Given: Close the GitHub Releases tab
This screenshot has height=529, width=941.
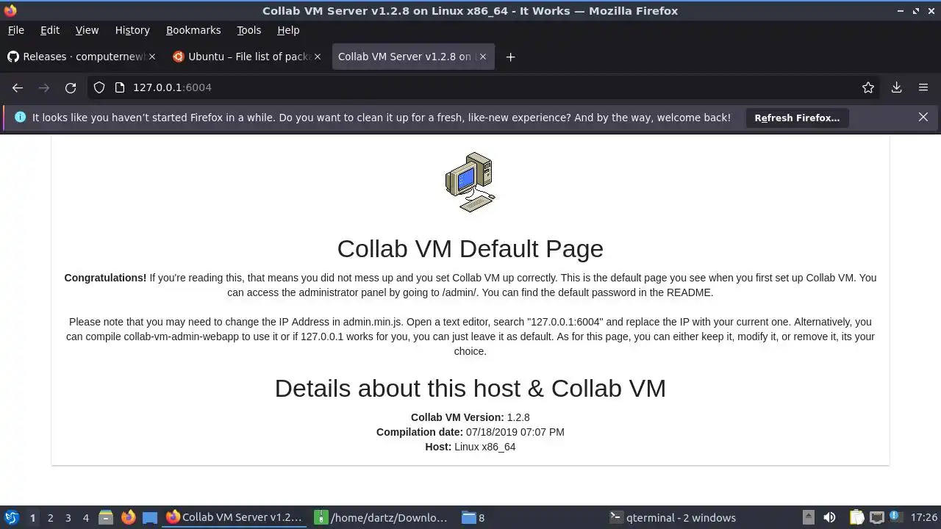Looking at the screenshot, I should (x=152, y=57).
